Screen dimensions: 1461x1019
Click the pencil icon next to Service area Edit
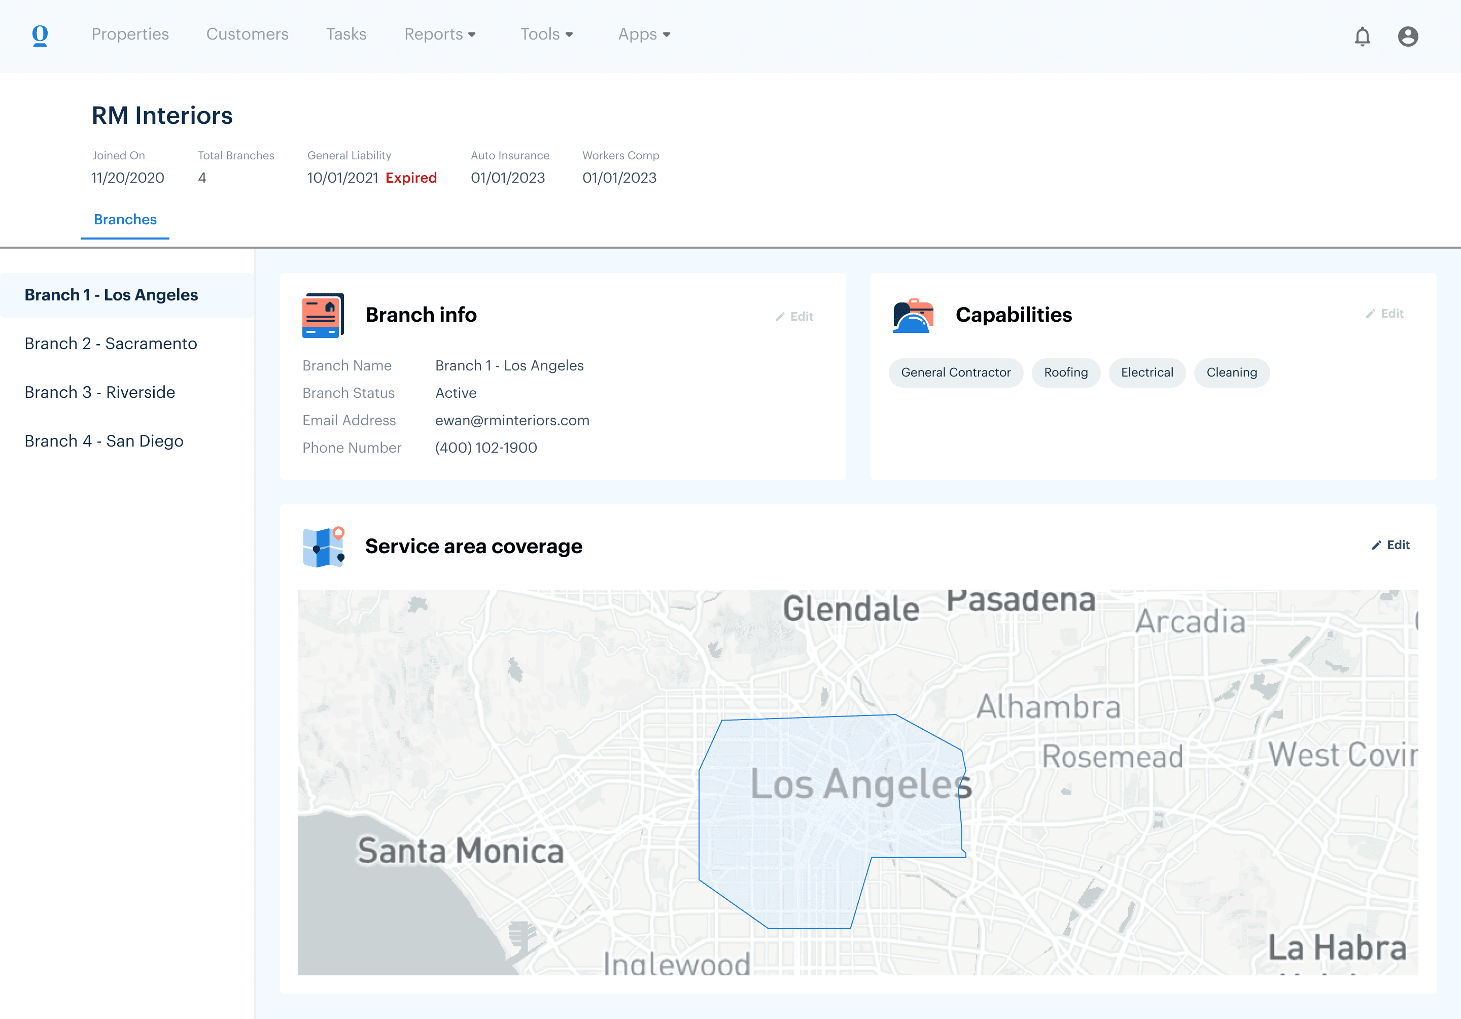point(1376,546)
